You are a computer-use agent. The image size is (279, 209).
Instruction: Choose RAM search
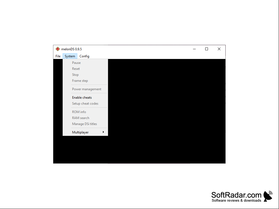coord(85,118)
